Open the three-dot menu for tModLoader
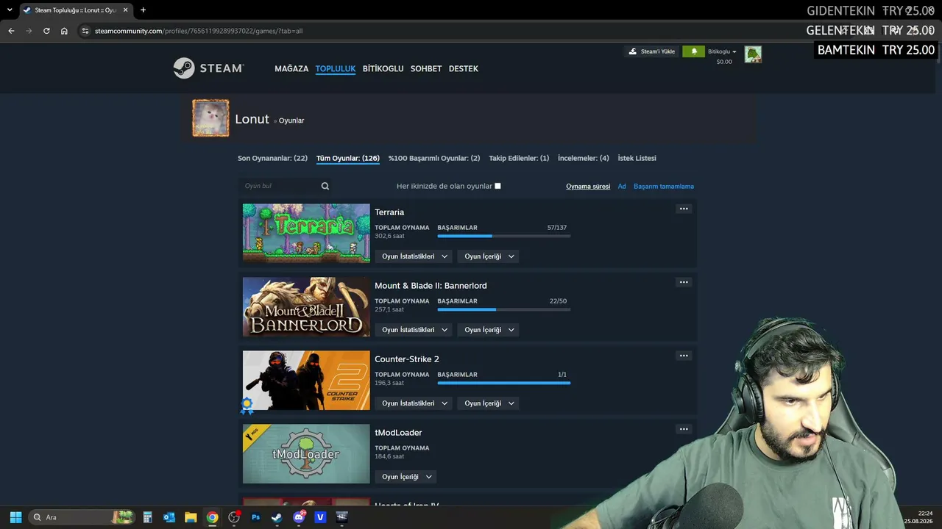Screen dimensions: 942x529 click(684, 429)
